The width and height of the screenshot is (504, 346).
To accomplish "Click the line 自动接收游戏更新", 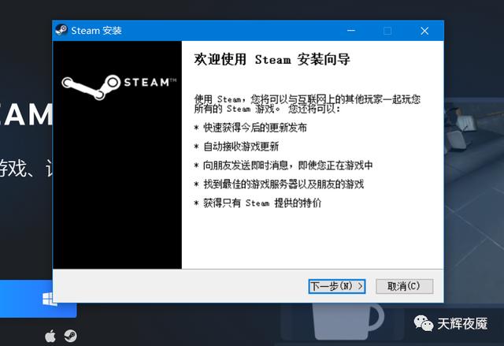I will (241, 147).
